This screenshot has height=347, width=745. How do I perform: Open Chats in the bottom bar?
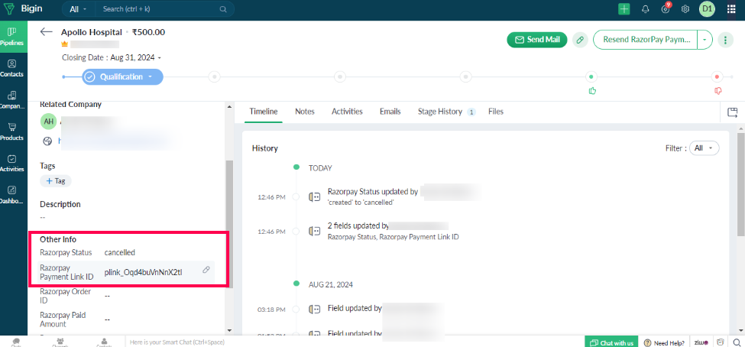[x=16, y=342]
